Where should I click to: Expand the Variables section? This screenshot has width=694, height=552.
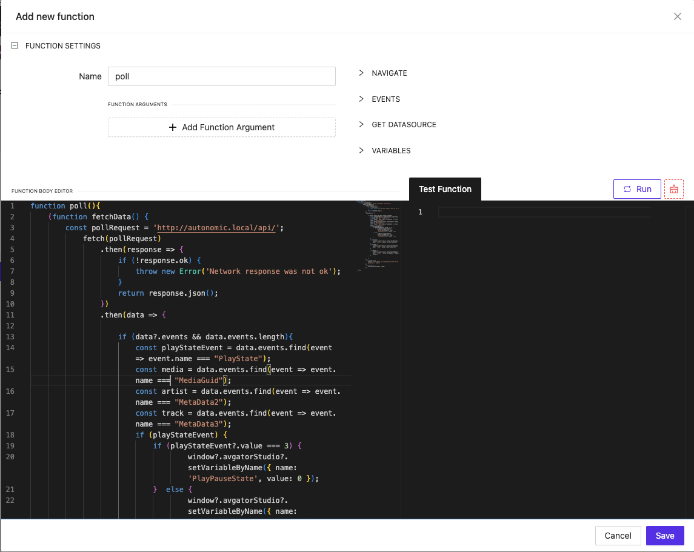click(390, 151)
